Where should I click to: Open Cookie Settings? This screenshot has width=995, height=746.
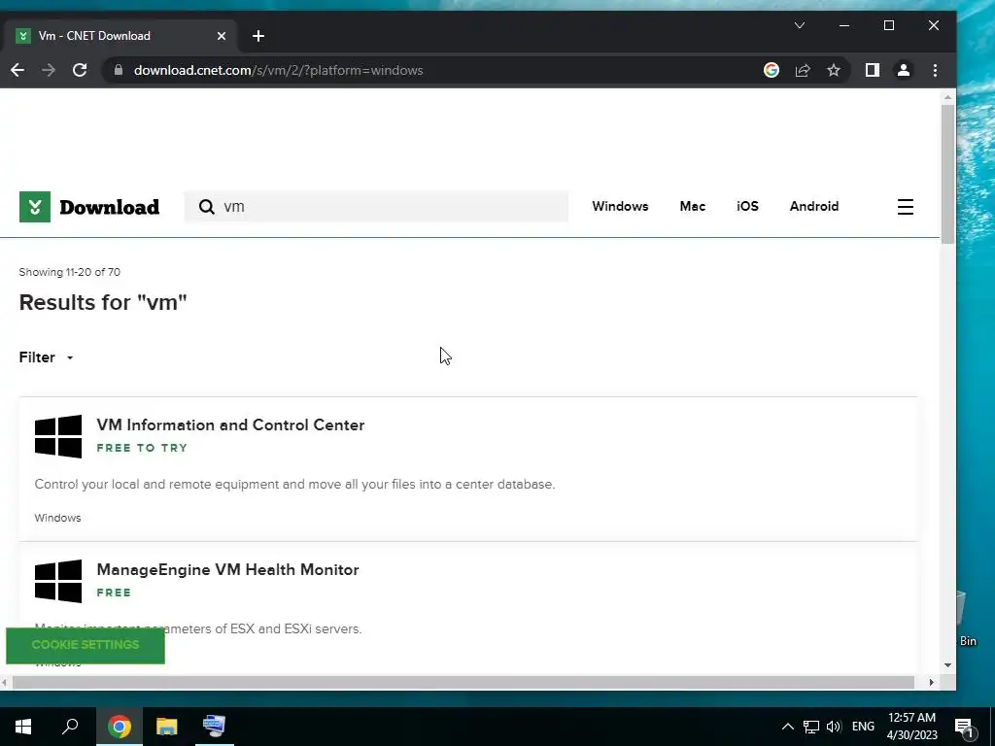(x=86, y=645)
